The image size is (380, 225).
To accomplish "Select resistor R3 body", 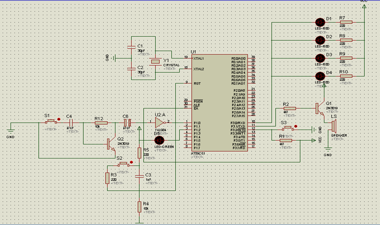I will 107,178.
